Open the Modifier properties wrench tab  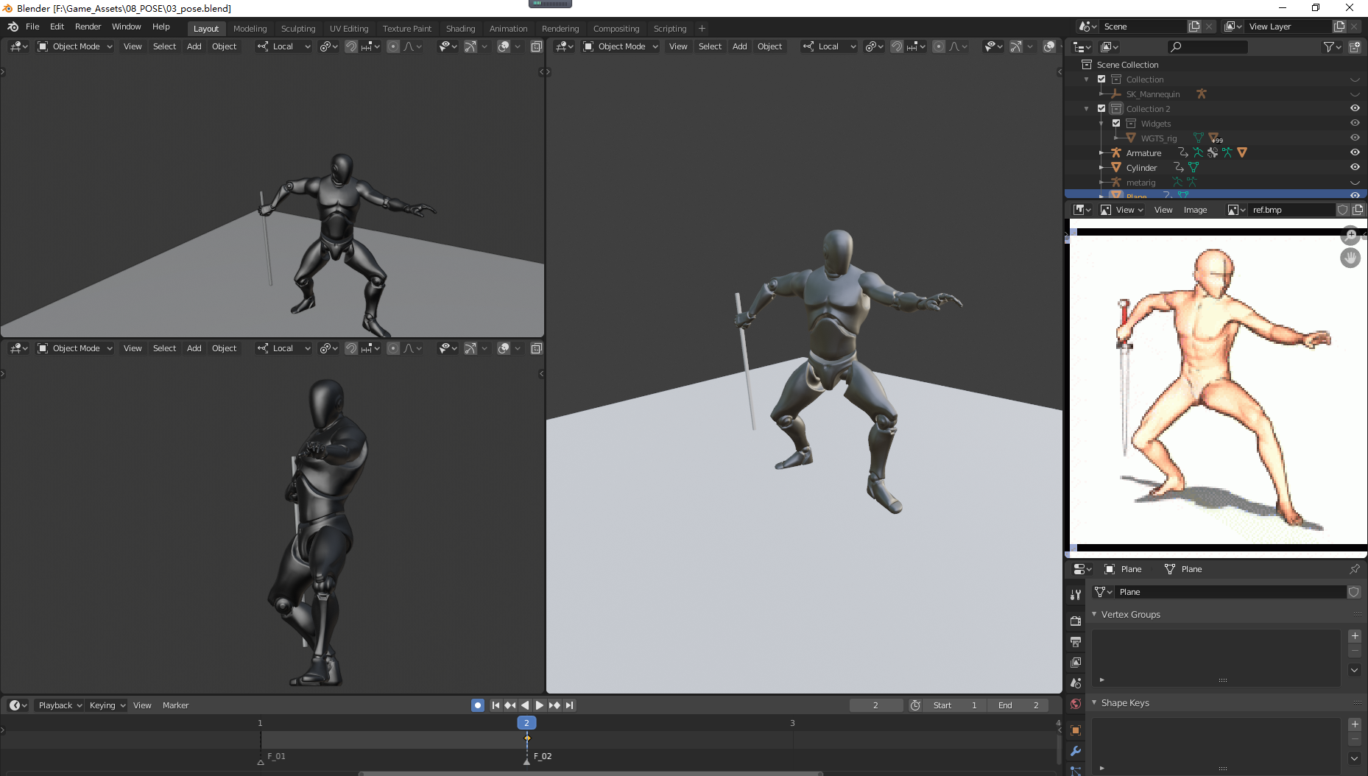pos(1076,751)
